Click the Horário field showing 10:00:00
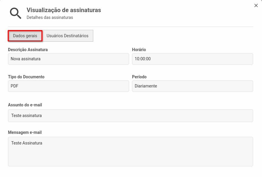 192,59
